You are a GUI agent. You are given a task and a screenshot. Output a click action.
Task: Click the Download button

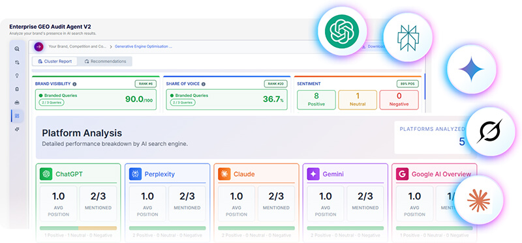click(x=373, y=46)
